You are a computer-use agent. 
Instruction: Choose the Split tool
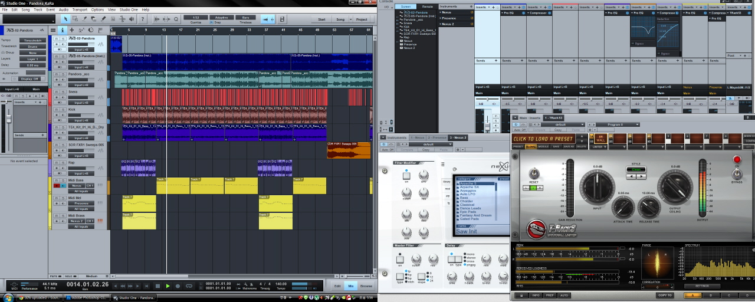point(84,19)
